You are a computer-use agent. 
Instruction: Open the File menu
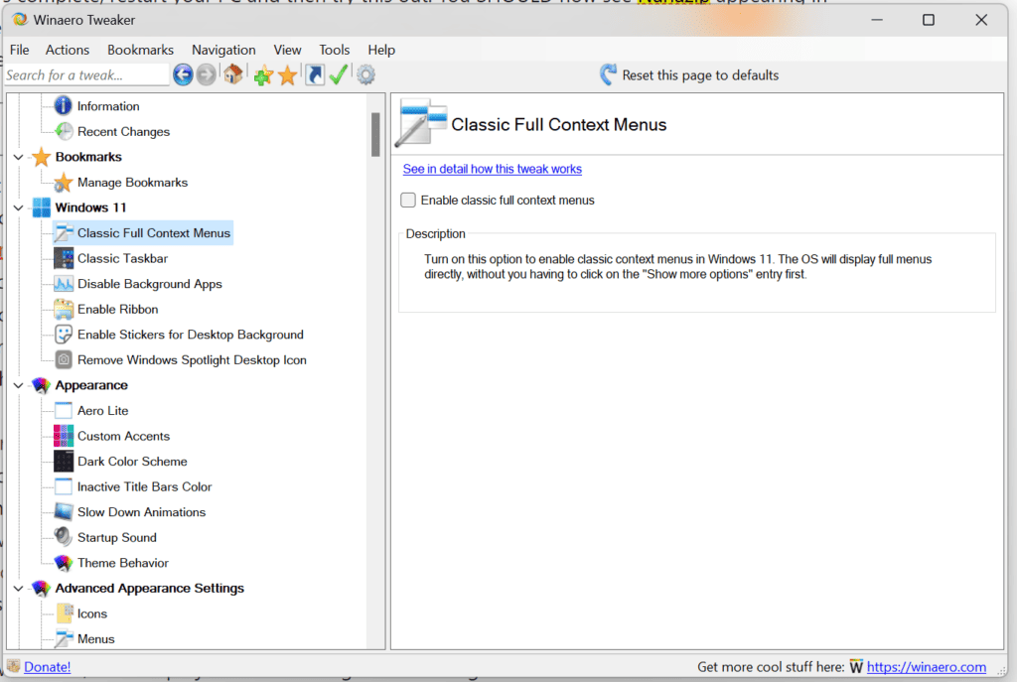point(20,50)
